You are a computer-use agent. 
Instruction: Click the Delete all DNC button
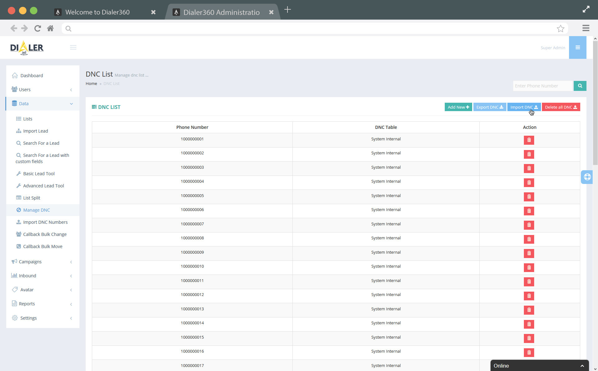(560, 107)
